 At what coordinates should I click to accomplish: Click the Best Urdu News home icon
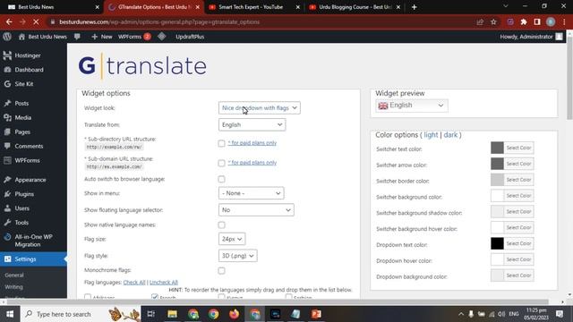(21, 37)
